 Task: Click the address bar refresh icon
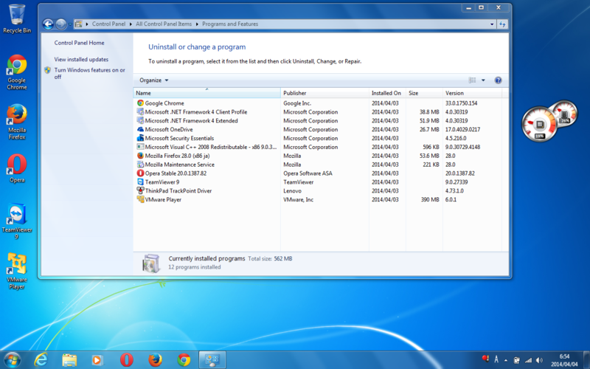[x=502, y=24]
